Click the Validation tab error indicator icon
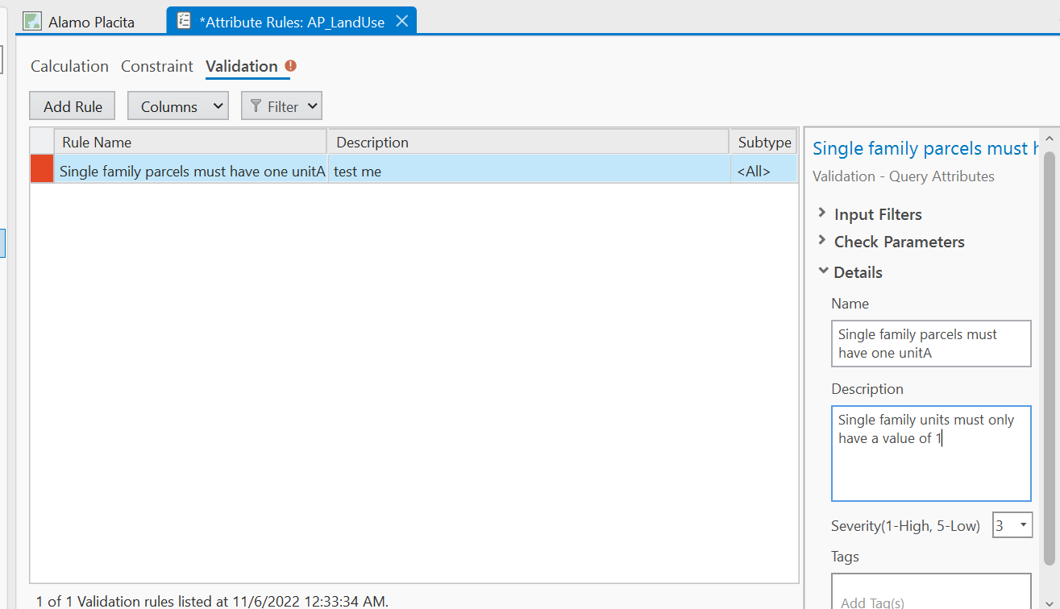 tap(291, 66)
